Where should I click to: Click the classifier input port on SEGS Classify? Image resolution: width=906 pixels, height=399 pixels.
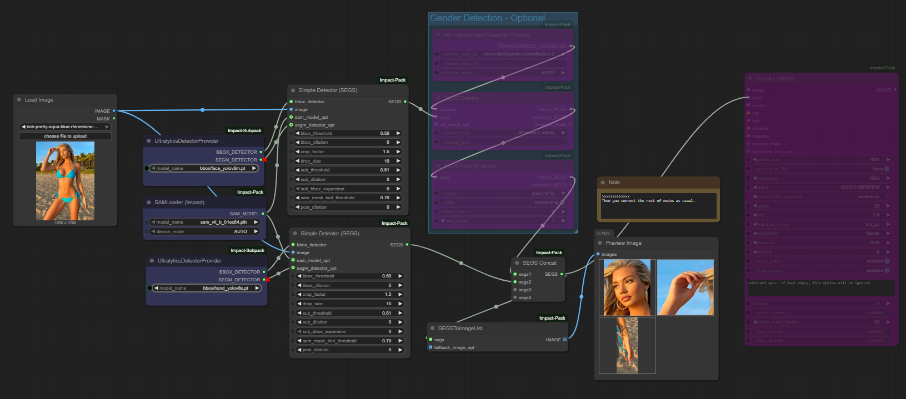click(436, 109)
